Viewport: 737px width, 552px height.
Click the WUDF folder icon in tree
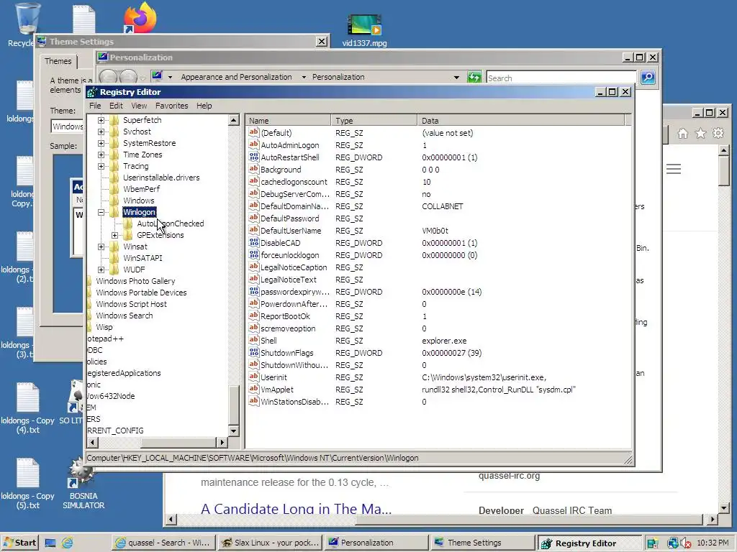[114, 270]
